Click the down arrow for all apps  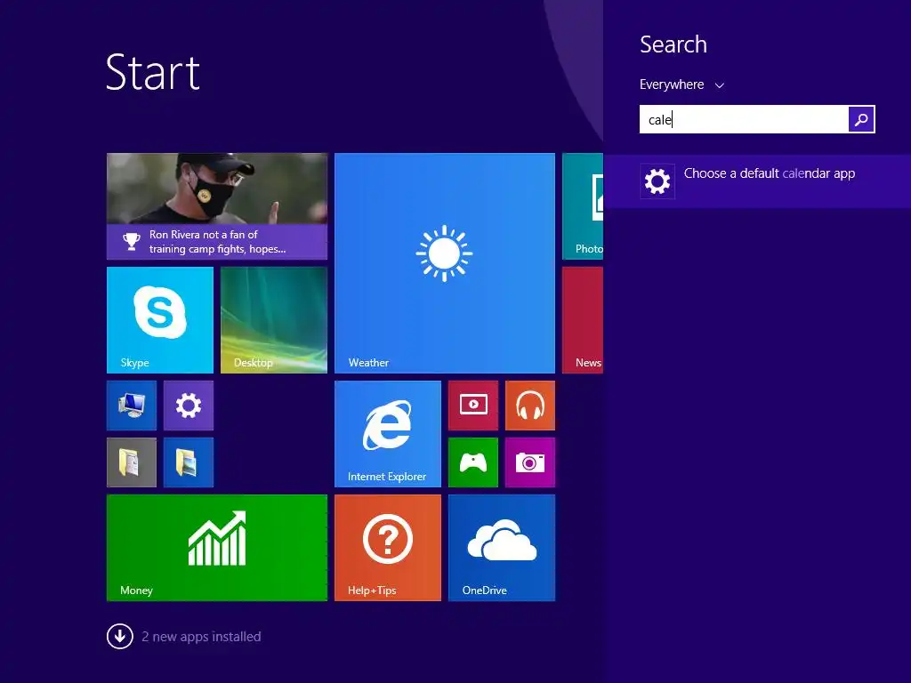(x=120, y=637)
